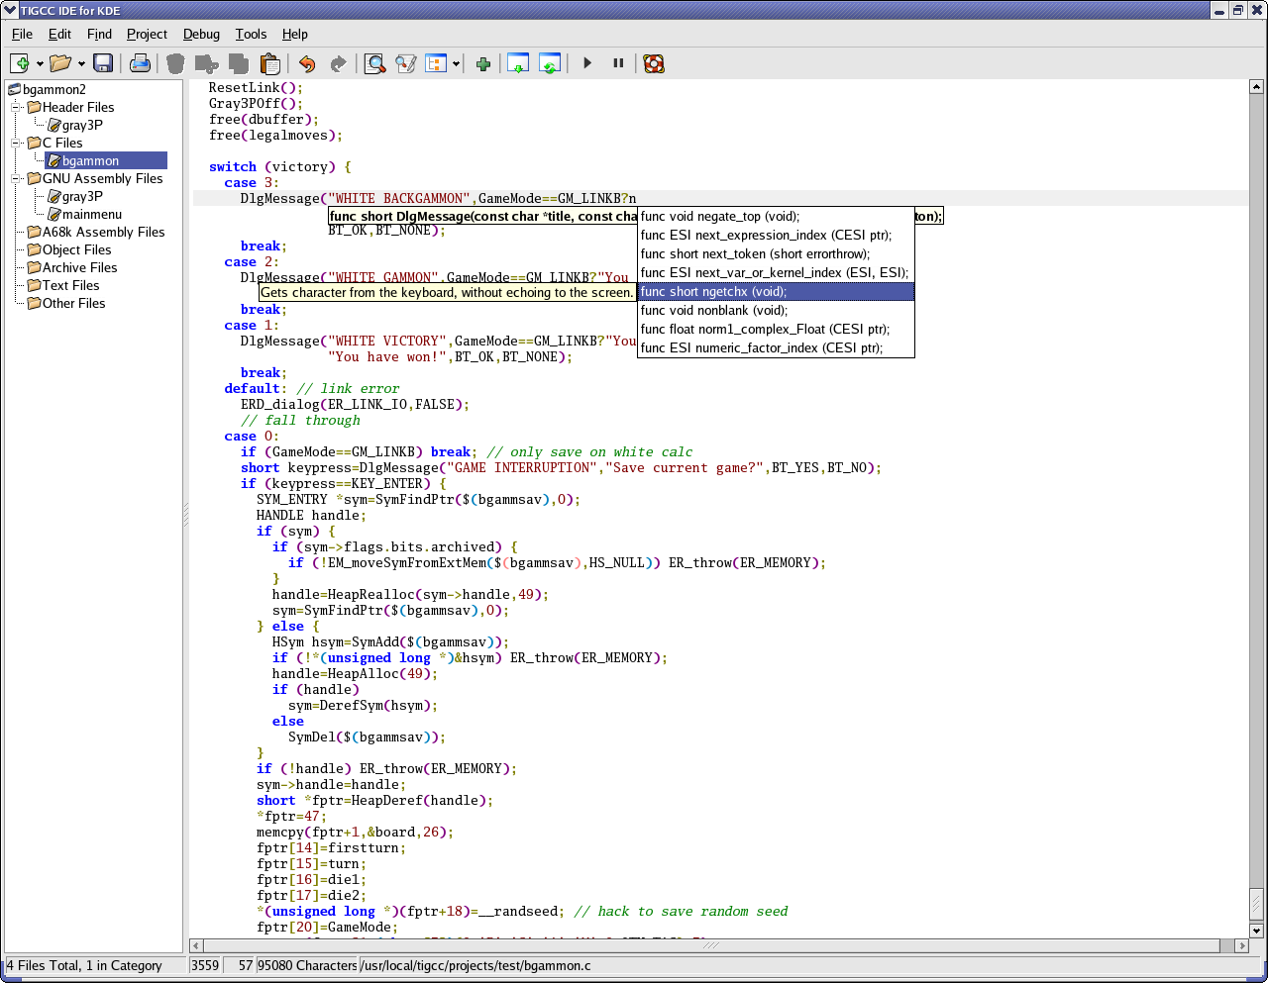This screenshot has height=983, width=1268.
Task: Click the lifebuoy Help icon
Action: [x=654, y=63]
